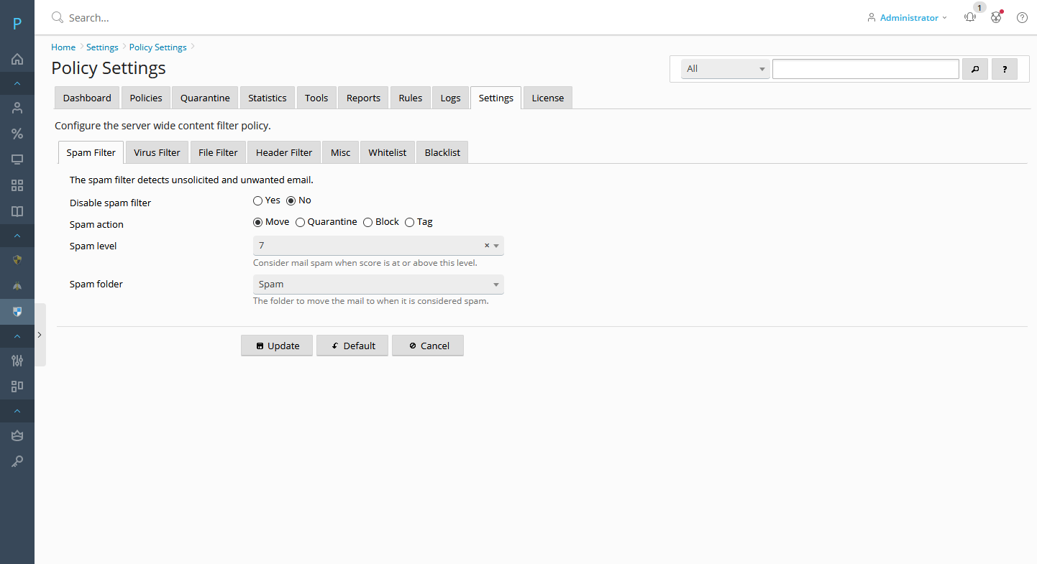Expand the Spam folder dropdown

(378, 285)
